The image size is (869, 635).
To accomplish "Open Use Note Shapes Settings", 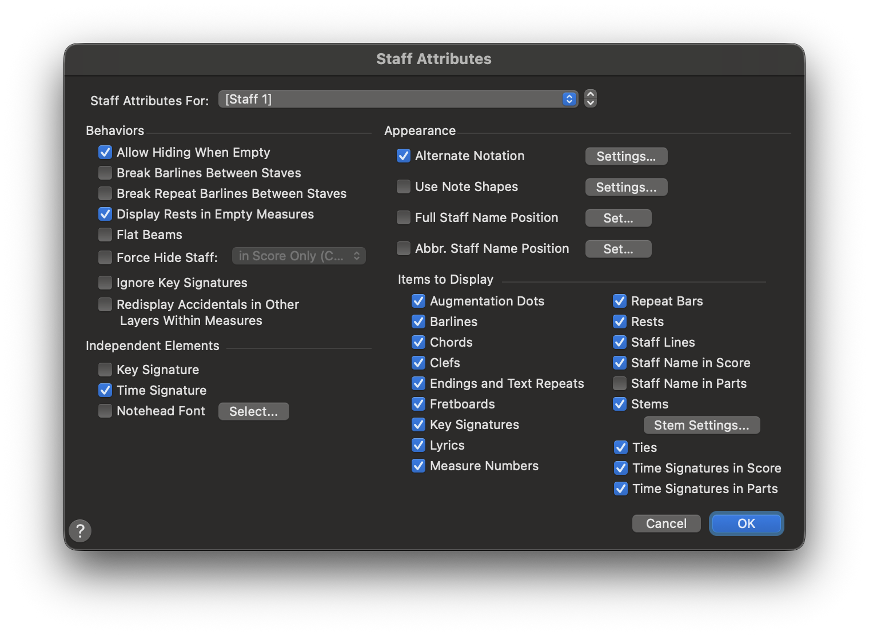I will pos(626,187).
